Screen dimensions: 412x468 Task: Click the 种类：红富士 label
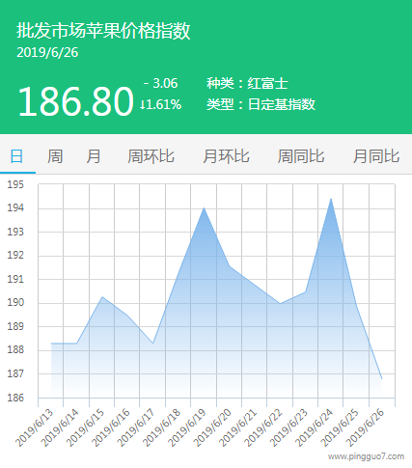(x=247, y=83)
